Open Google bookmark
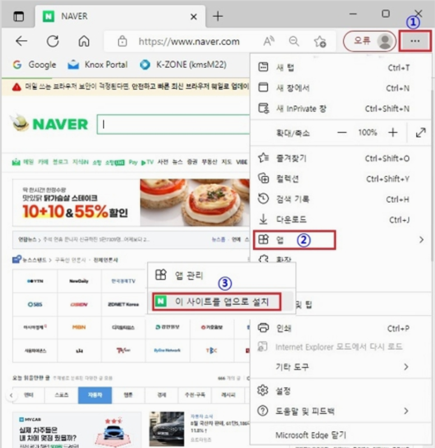Screen dimensions: 435x448 (x=34, y=65)
